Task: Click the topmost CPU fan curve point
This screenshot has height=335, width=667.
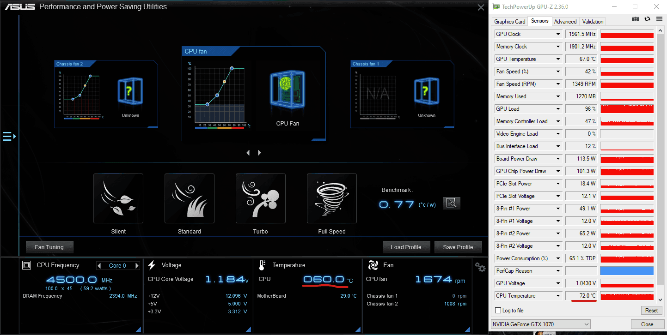Action: pyautogui.click(x=232, y=68)
